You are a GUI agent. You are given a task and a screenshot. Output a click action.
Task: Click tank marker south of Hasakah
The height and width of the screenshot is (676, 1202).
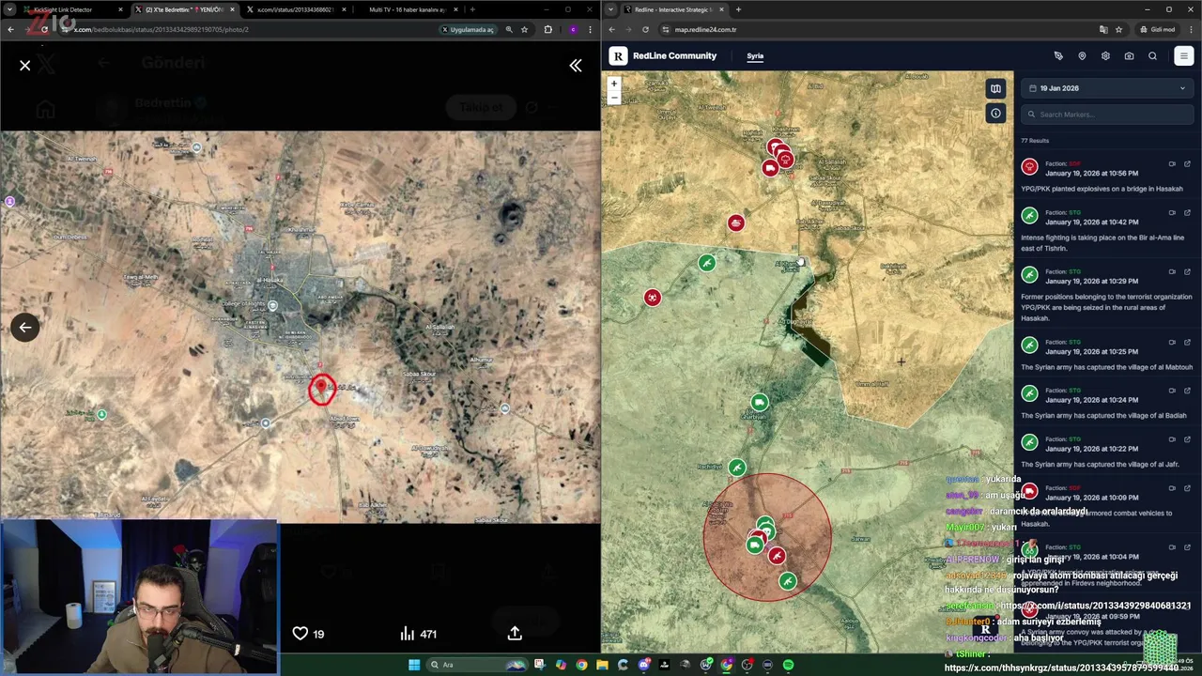tap(735, 223)
